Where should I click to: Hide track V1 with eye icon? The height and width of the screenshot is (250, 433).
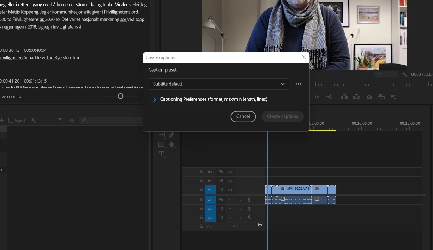[x=230, y=190]
